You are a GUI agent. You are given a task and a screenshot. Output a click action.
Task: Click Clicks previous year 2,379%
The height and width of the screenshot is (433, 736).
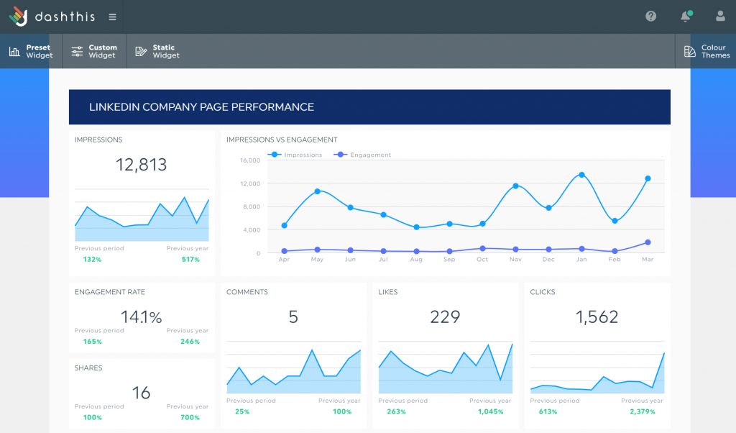point(643,411)
